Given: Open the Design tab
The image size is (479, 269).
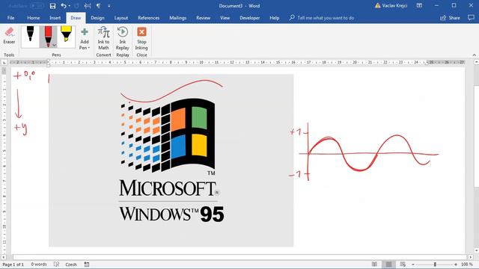Looking at the screenshot, I should 97,18.
